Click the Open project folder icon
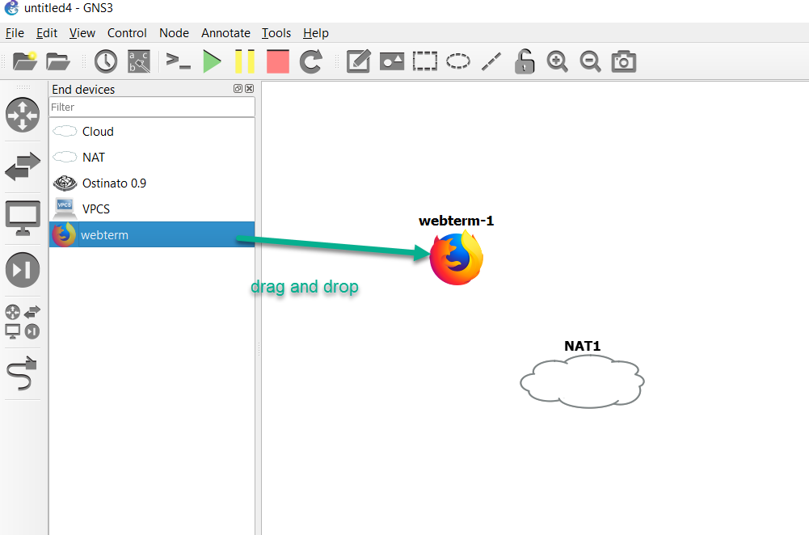Screen dimensions: 809x535 [58, 61]
